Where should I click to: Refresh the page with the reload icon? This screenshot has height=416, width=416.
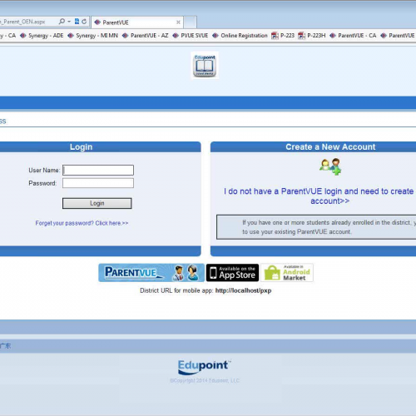(x=84, y=22)
